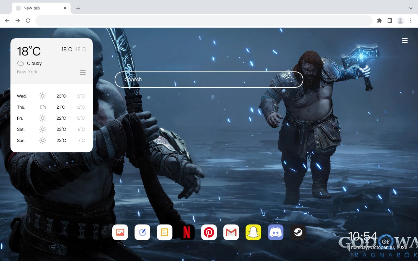Screen dimensions: 418x261
Task: Click the Cloudy condition label
Action: 34,63
